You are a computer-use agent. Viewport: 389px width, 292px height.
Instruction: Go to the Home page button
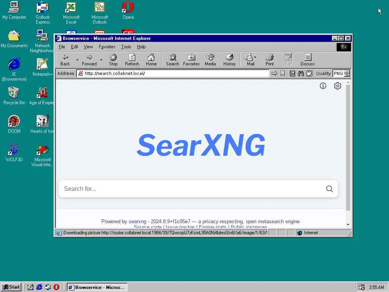pos(151,60)
